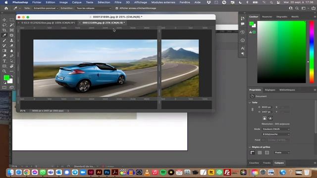
Task: Toggle rulers display in Règles et grilles
Action: (252, 153)
